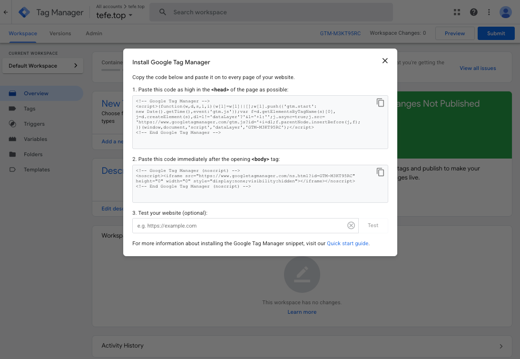Click the user account avatar

(x=505, y=12)
